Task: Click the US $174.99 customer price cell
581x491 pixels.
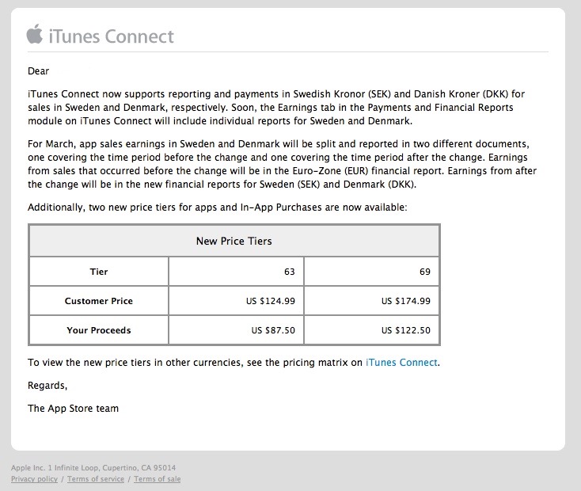Action: (372, 301)
